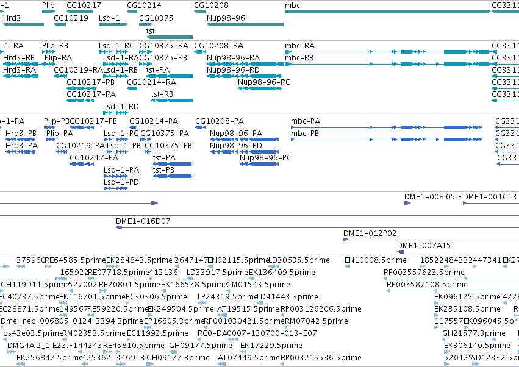Select protein tst-PB
Viewport: 519px width, 367px height.
pyautogui.click(x=163, y=171)
